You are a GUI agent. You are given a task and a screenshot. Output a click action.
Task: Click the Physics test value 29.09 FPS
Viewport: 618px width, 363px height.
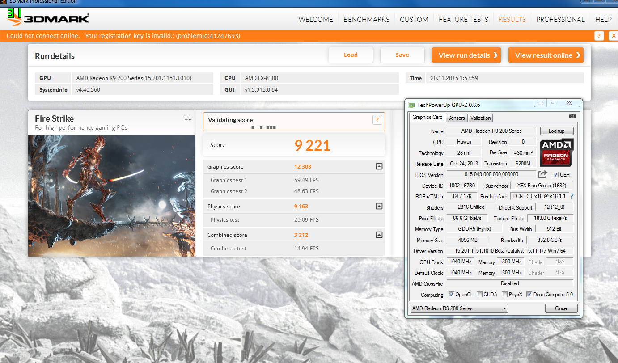click(306, 220)
